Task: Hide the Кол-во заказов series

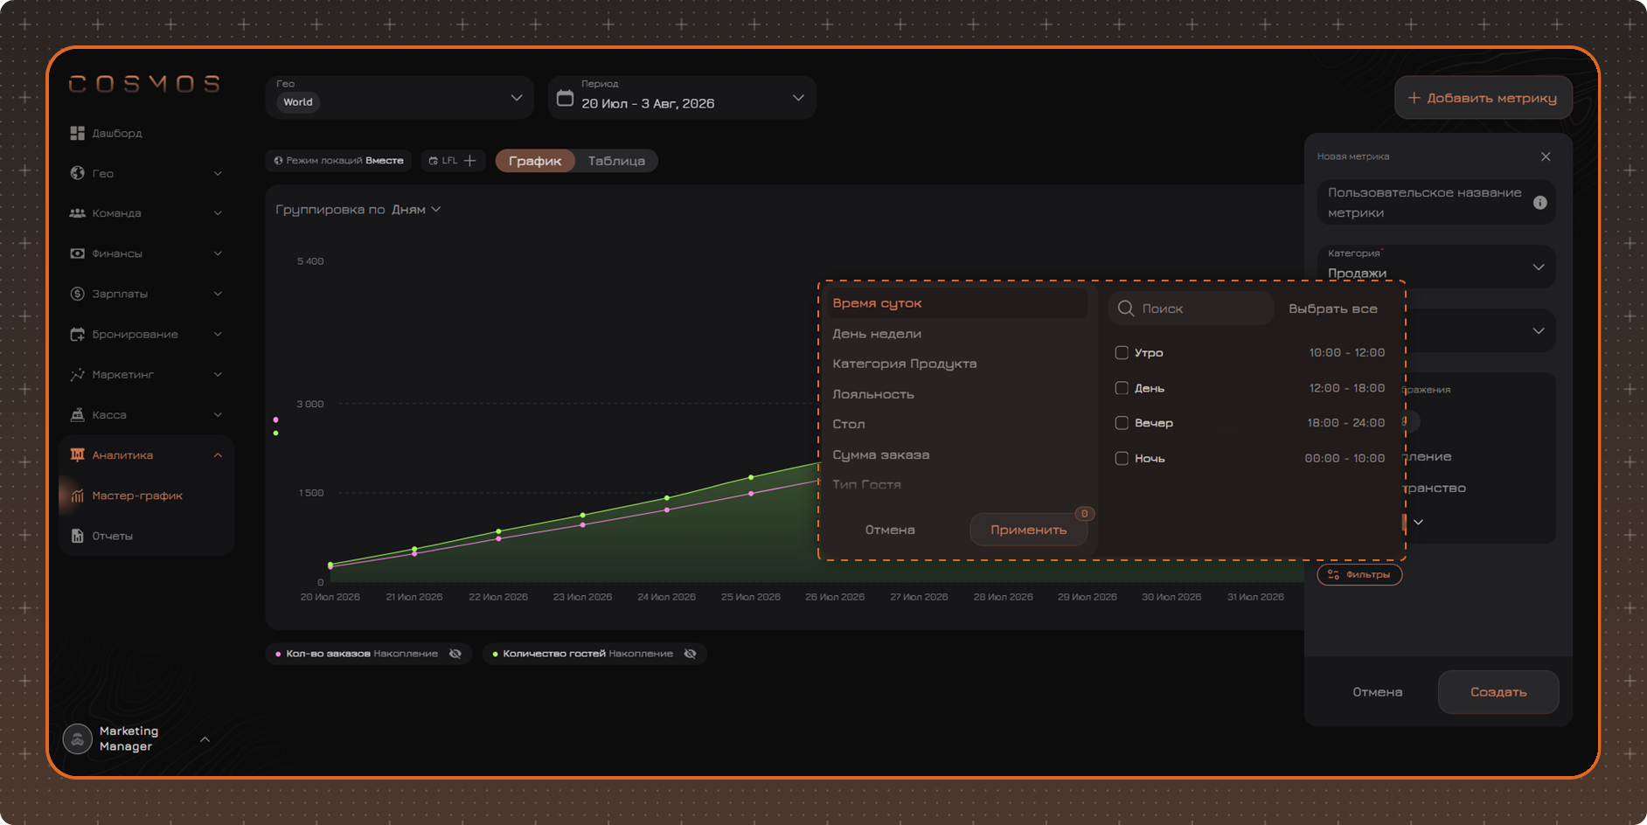Action: click(x=455, y=654)
